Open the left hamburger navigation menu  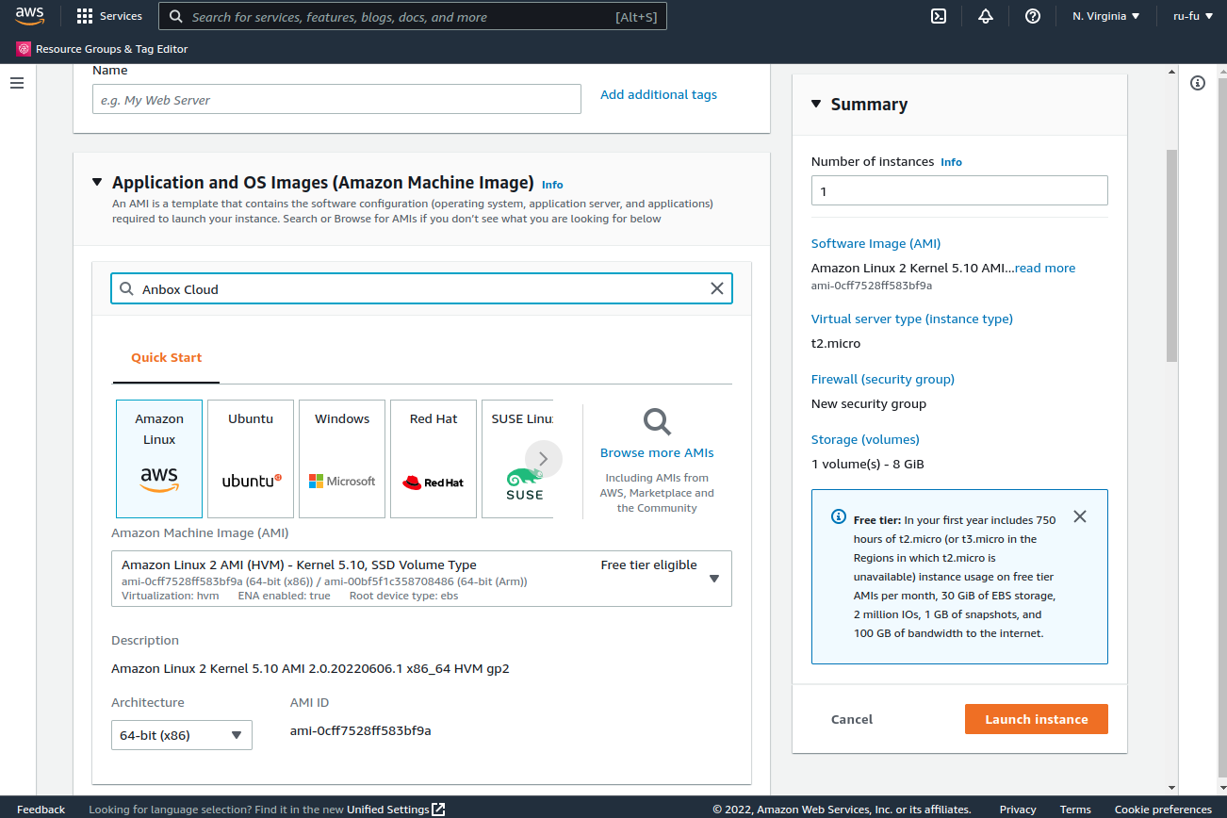(x=17, y=83)
